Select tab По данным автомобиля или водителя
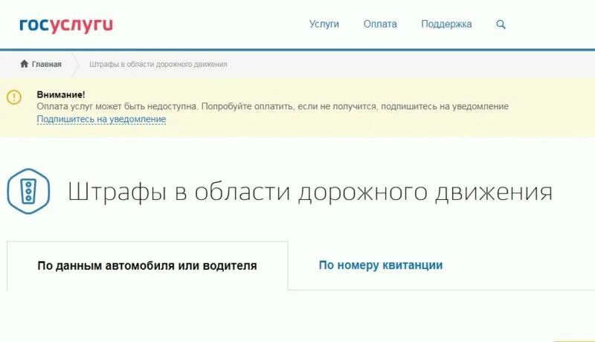Screen dimensions: 595x342 click(x=147, y=265)
